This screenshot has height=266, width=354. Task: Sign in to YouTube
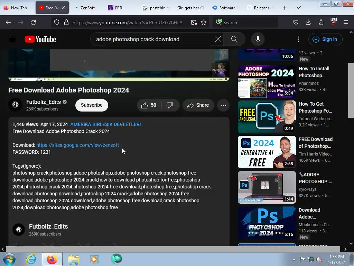tap(325, 39)
